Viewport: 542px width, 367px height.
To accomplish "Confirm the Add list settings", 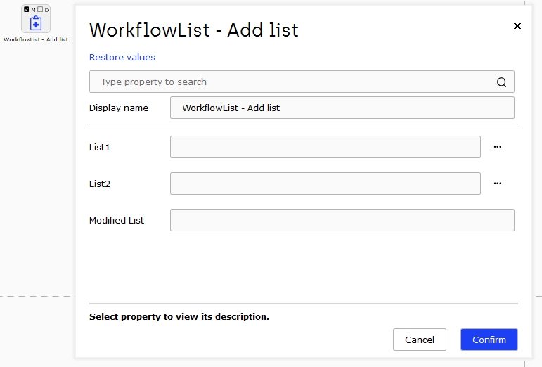I will pyautogui.click(x=489, y=340).
